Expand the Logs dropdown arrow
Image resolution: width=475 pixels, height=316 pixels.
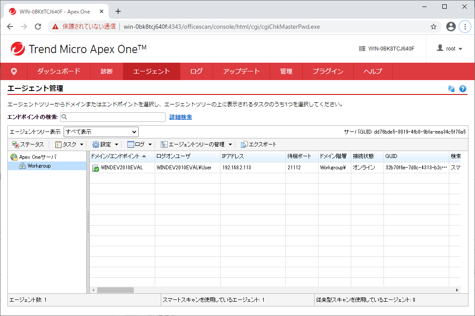[150, 145]
